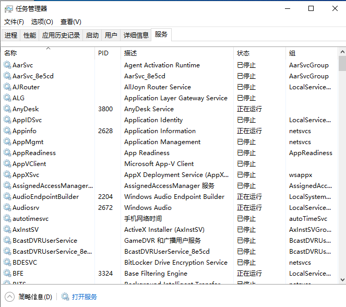
Task: Click the Audiosrv service gear icon
Action: click(x=7, y=208)
